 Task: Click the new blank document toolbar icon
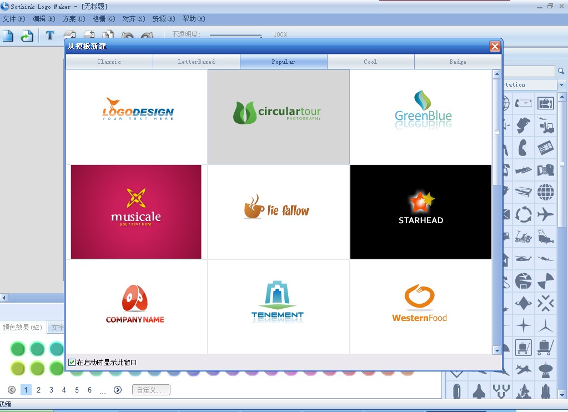point(8,36)
